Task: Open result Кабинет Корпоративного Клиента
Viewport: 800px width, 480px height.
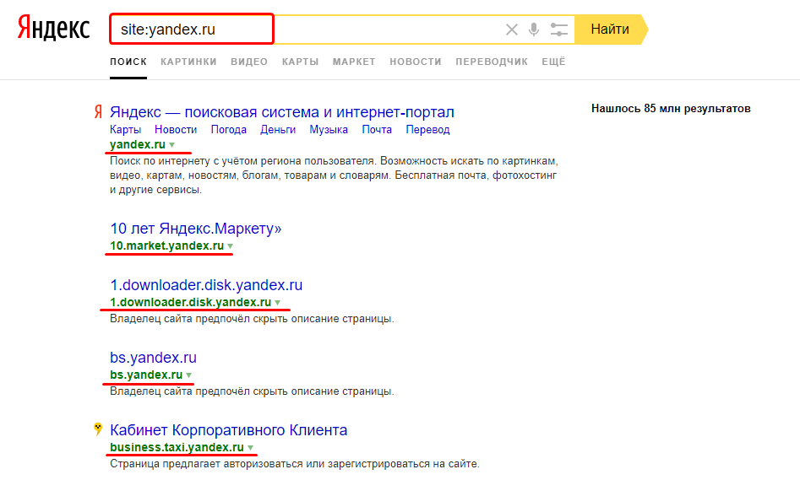Action: click(x=229, y=430)
